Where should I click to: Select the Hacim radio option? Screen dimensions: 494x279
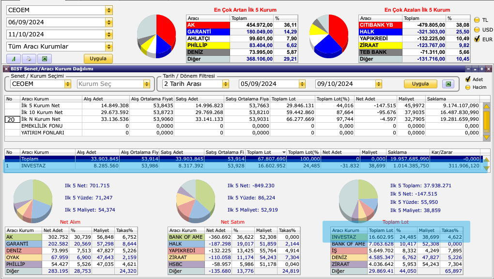(468, 87)
